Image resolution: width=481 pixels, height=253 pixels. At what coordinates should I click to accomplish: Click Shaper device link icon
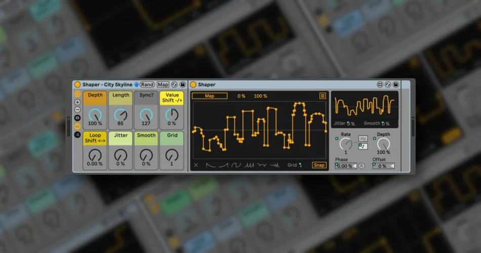pos(380,85)
